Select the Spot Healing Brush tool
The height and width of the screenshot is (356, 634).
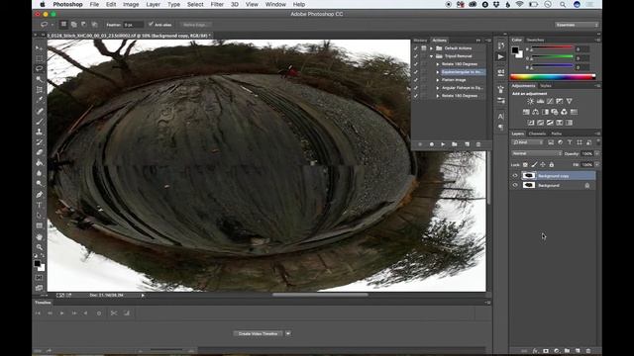point(40,111)
